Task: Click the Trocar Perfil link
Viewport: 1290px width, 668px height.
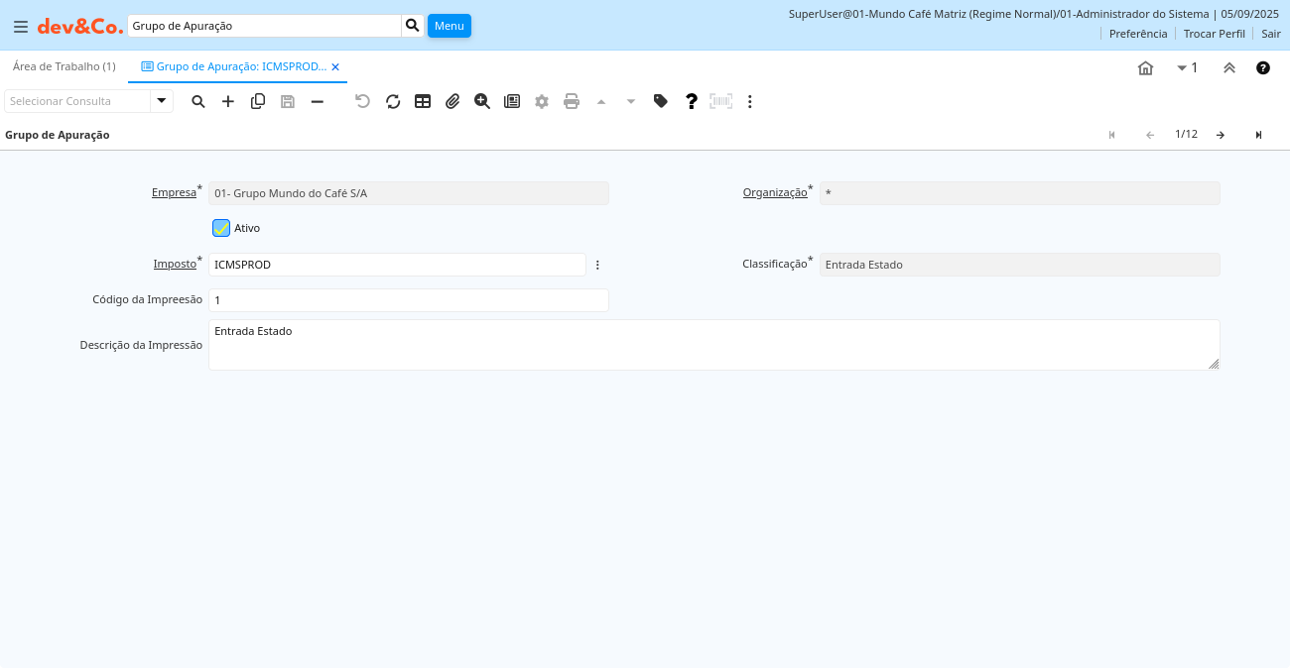Action: click(x=1214, y=34)
